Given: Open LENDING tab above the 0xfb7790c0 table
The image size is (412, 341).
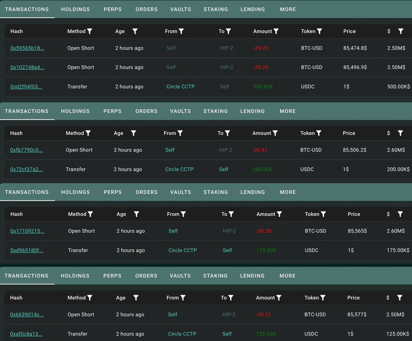Looking at the screenshot, I should (252, 111).
